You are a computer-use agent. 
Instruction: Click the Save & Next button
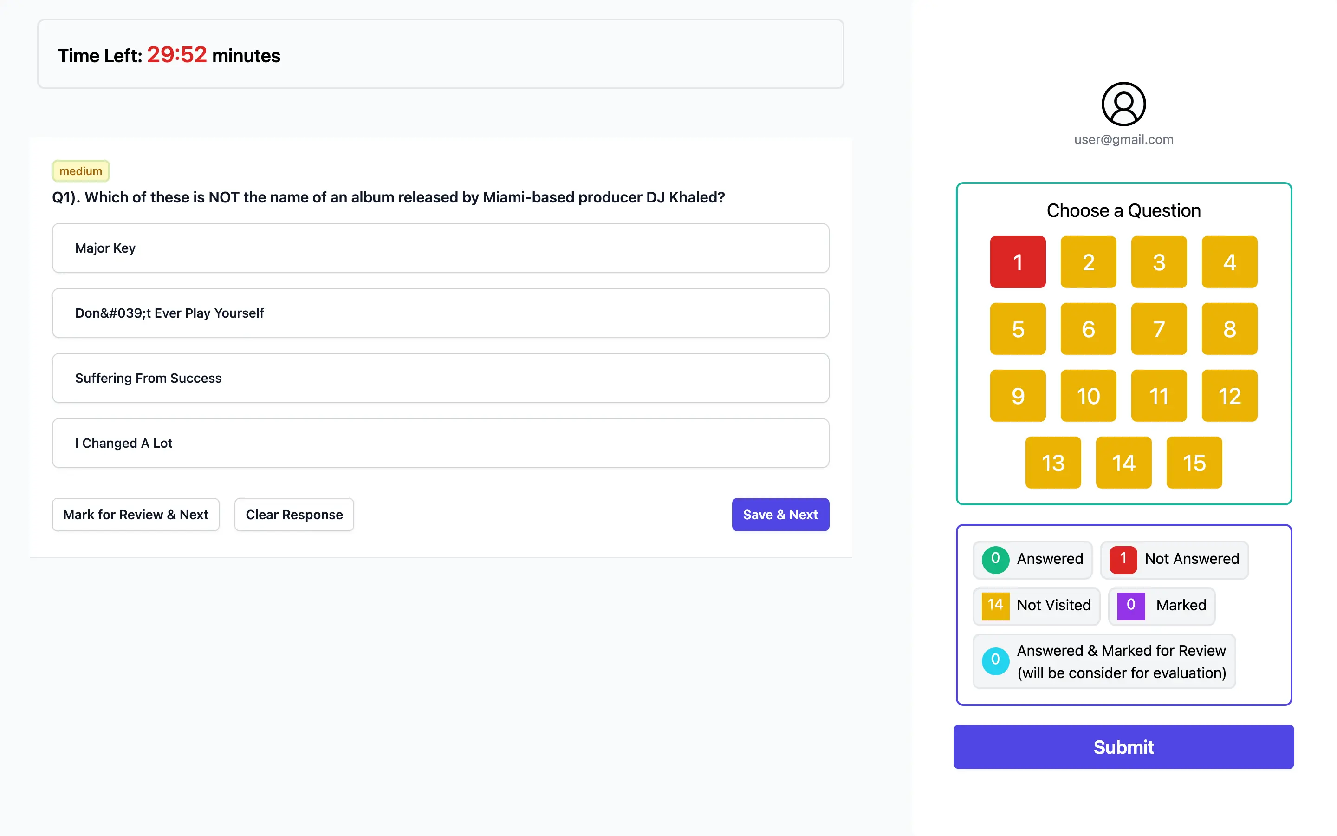(780, 514)
